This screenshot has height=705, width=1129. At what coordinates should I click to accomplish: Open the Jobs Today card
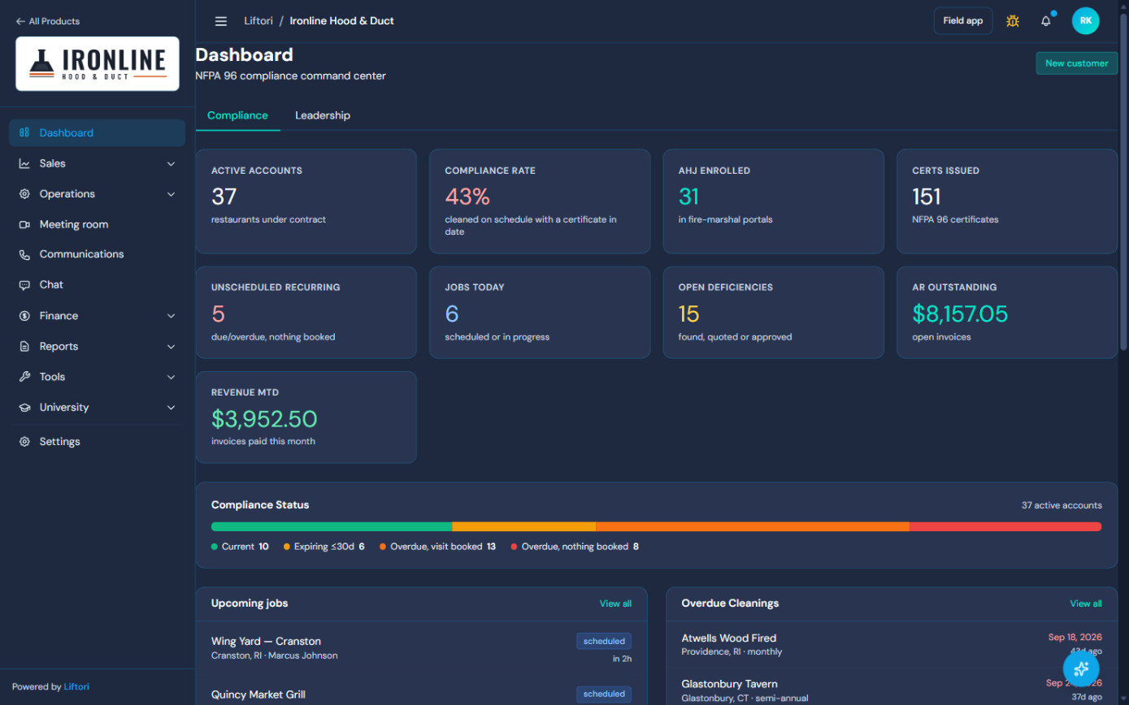540,313
